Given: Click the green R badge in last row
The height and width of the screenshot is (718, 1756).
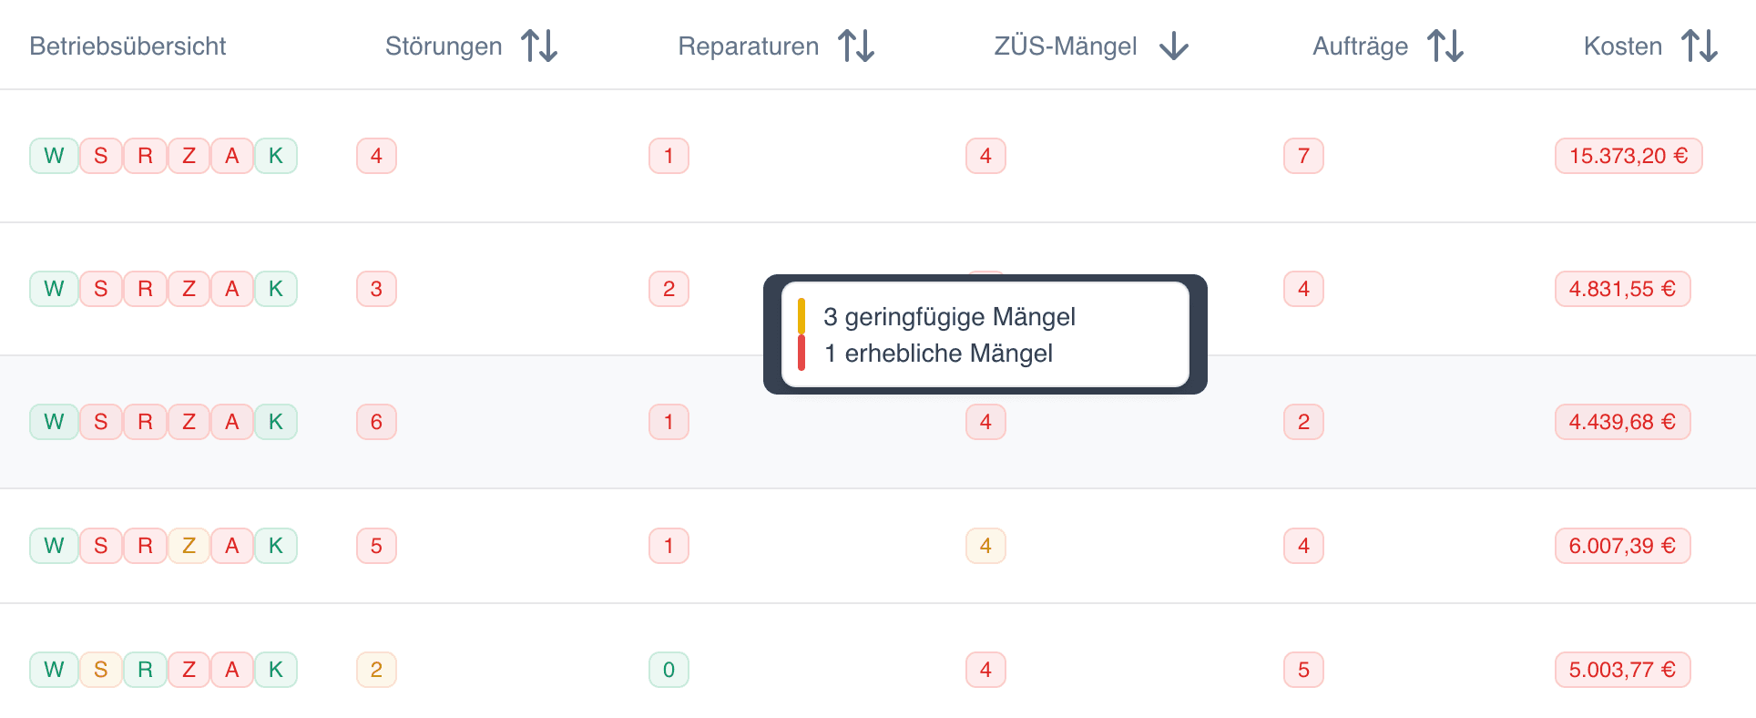Looking at the screenshot, I should (x=145, y=670).
